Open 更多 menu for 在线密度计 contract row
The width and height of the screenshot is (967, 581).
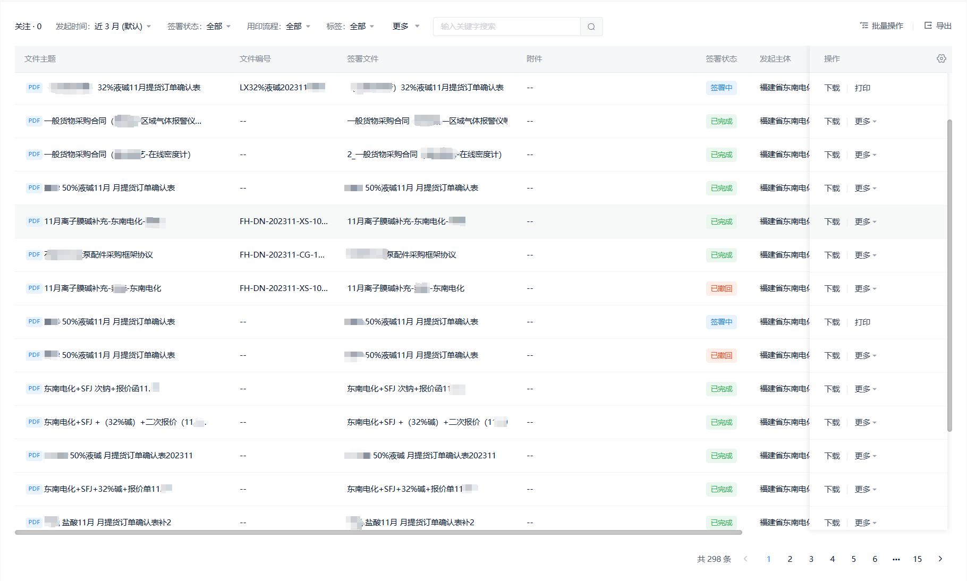[865, 155]
